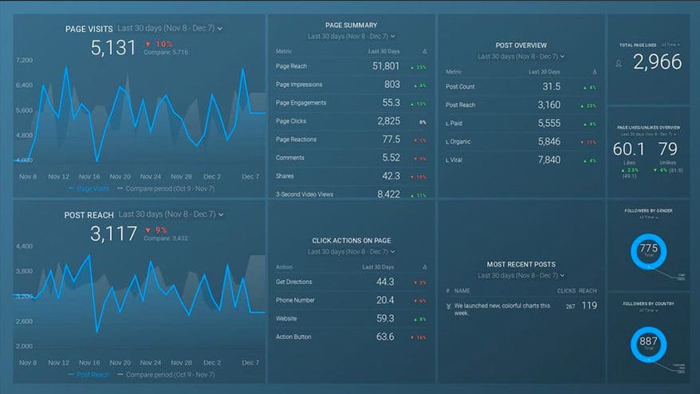Click the Followers by Gender donut chart
700x394 pixels.
(649, 251)
